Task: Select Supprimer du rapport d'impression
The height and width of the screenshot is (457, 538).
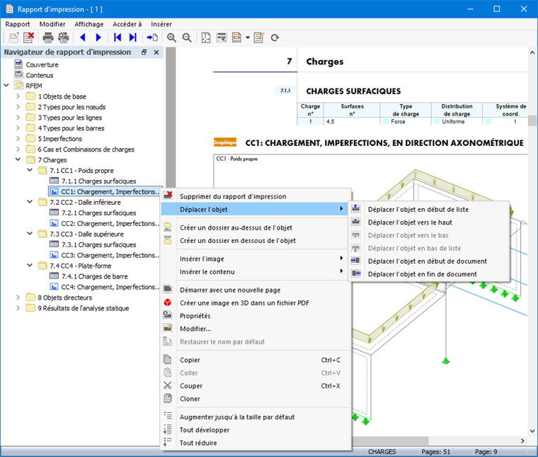Action: (256, 196)
